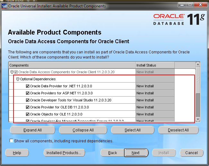This screenshot has height=166, width=209.
Task: Toggle Oracle Developer Tools for Visual Studio checkbox
Action: (x=28, y=100)
